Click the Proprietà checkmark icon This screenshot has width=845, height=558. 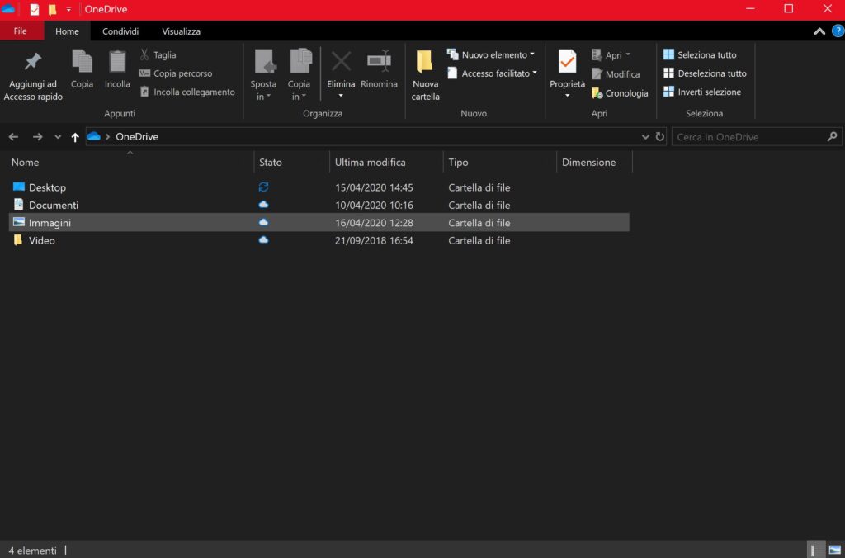[x=567, y=61]
